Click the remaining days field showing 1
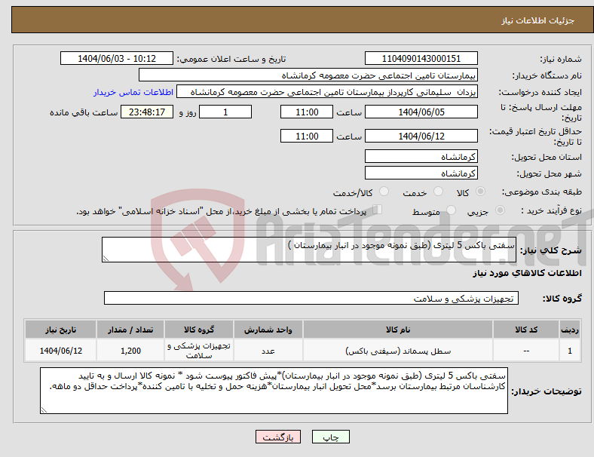The width and height of the screenshot is (594, 457). [x=225, y=112]
